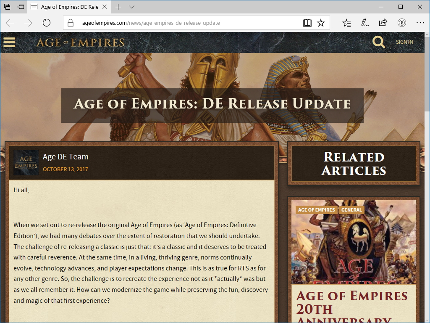Click the 'Hi all,' greeting text
The width and height of the screenshot is (430, 323).
[x=21, y=190]
